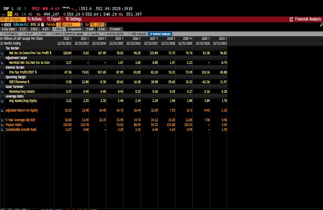The height and width of the screenshot is (210, 323).
Task: Click chart icon beside Revenue/Avg Assets
Action: (2, 91)
